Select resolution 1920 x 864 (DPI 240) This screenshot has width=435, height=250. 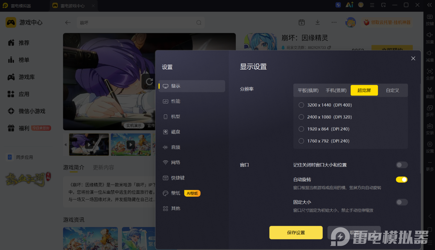tap(324, 129)
